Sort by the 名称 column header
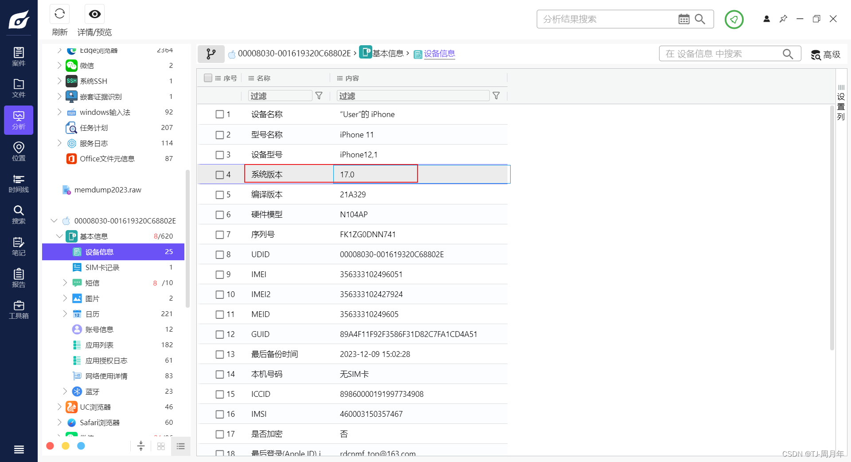Screen dimensions: 851x462 point(263,78)
